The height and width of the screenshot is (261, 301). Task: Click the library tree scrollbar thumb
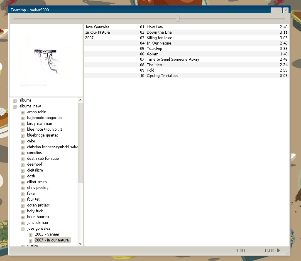click(x=80, y=143)
